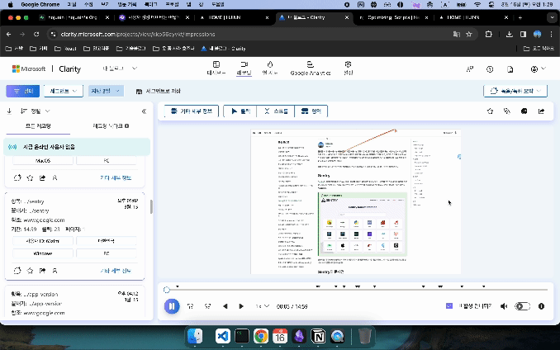Screen dimensions: 560x350
Task: Click the volume speaker icon in player
Action: tap(504, 306)
